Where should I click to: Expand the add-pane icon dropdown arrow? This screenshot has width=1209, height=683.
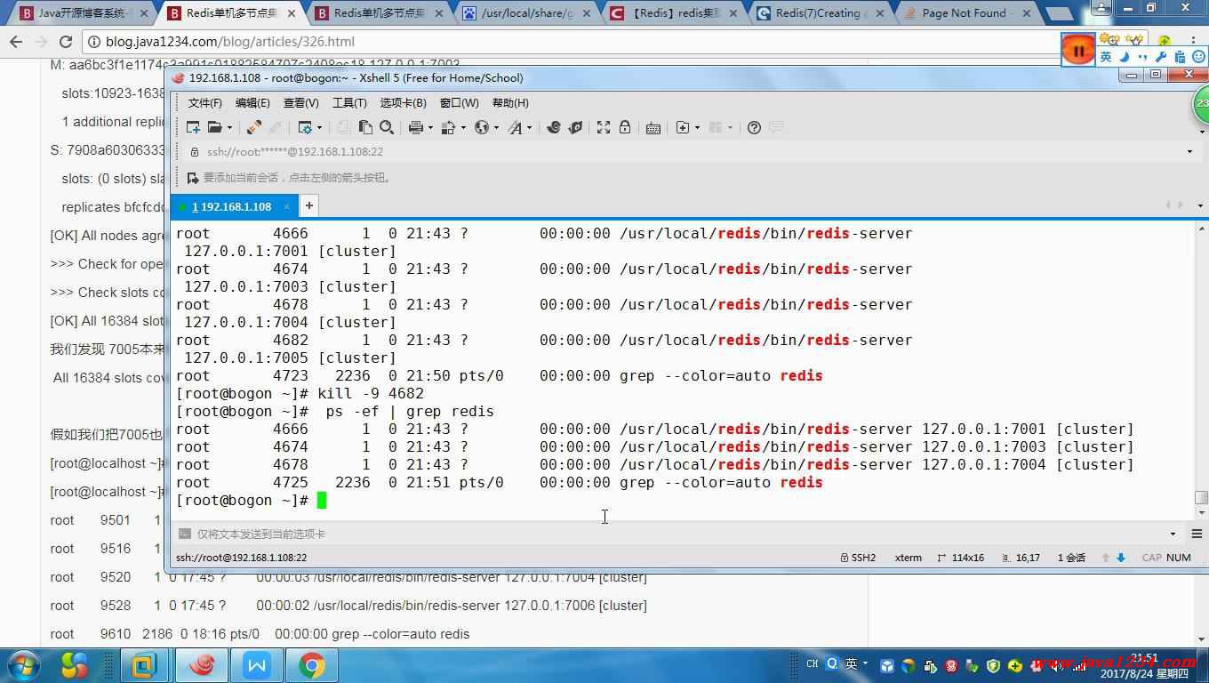click(696, 128)
